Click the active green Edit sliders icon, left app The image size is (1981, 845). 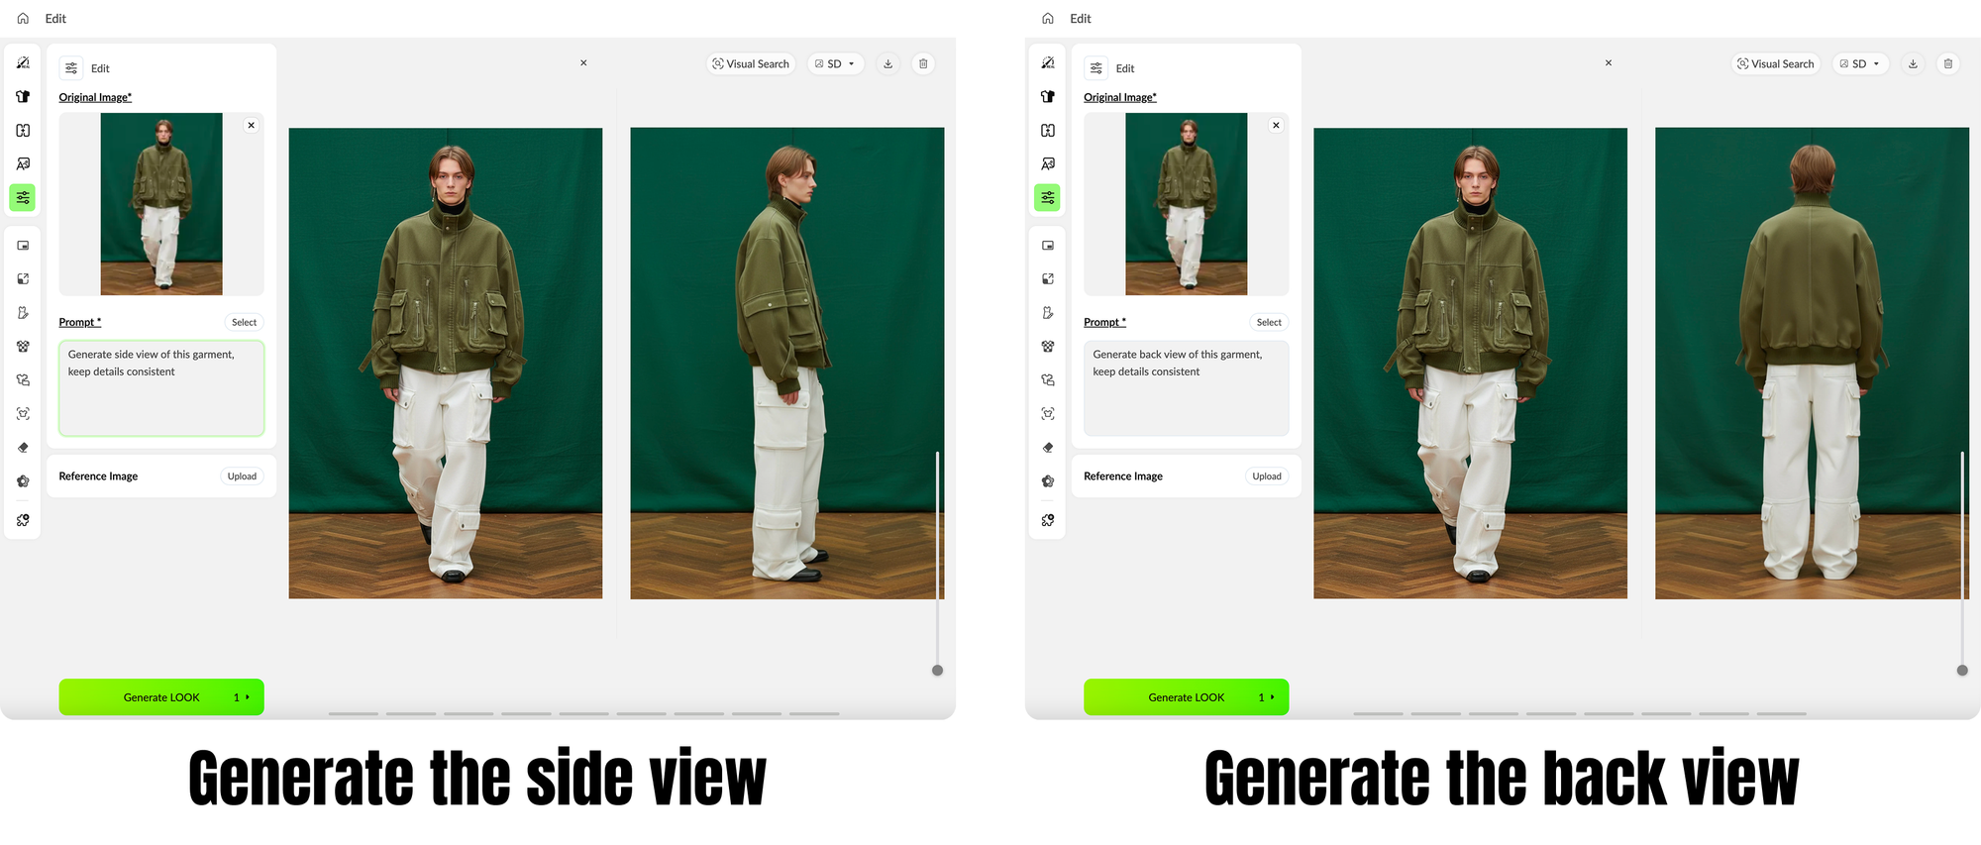(23, 198)
